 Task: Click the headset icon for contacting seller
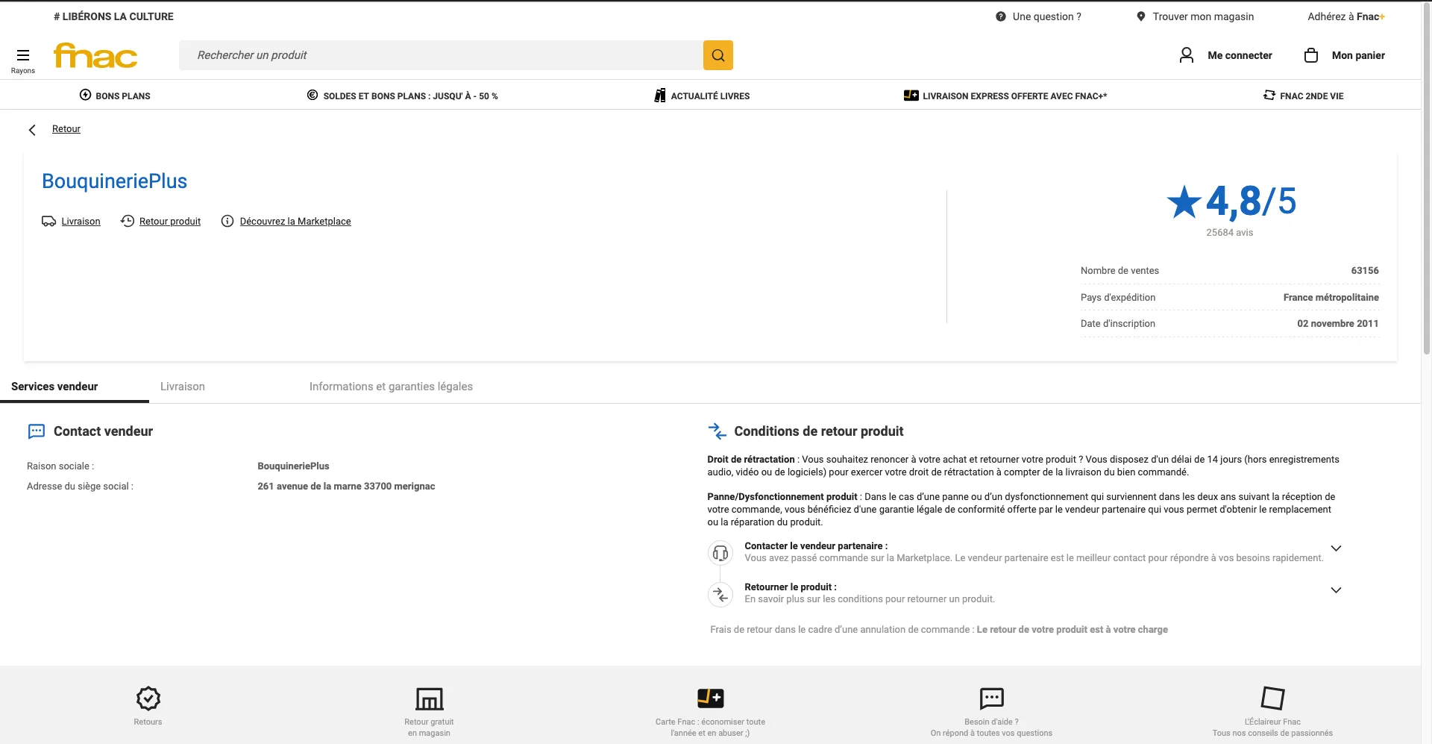(x=720, y=553)
